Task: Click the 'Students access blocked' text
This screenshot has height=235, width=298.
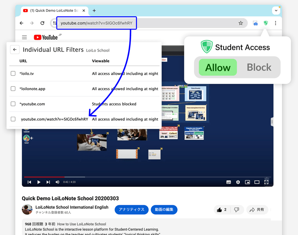Action: click(x=114, y=104)
